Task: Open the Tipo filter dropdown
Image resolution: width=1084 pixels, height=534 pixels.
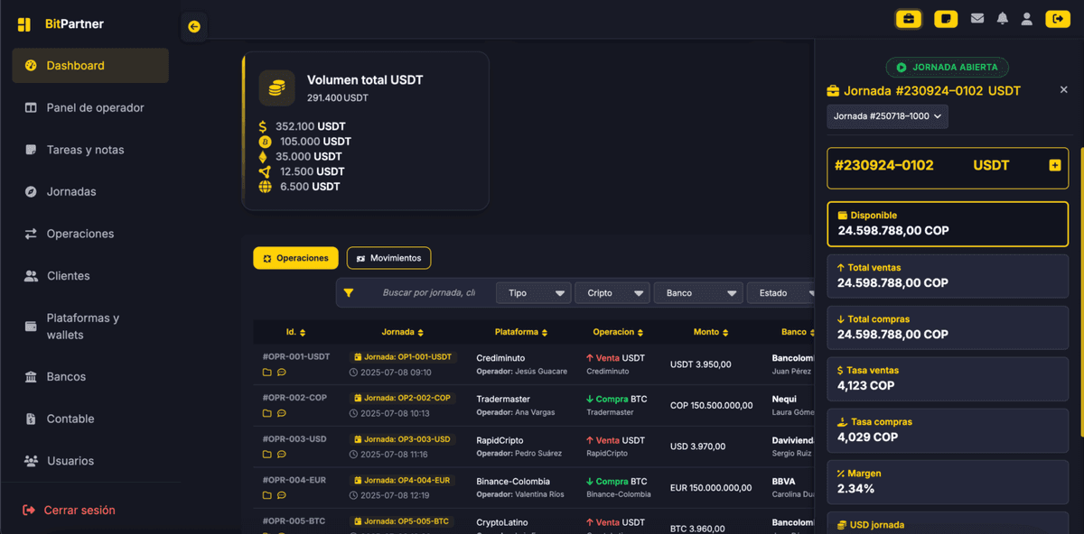Action: [x=533, y=292]
